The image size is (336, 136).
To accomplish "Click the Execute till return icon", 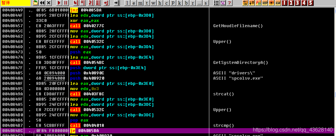I will [x=105, y=3].
